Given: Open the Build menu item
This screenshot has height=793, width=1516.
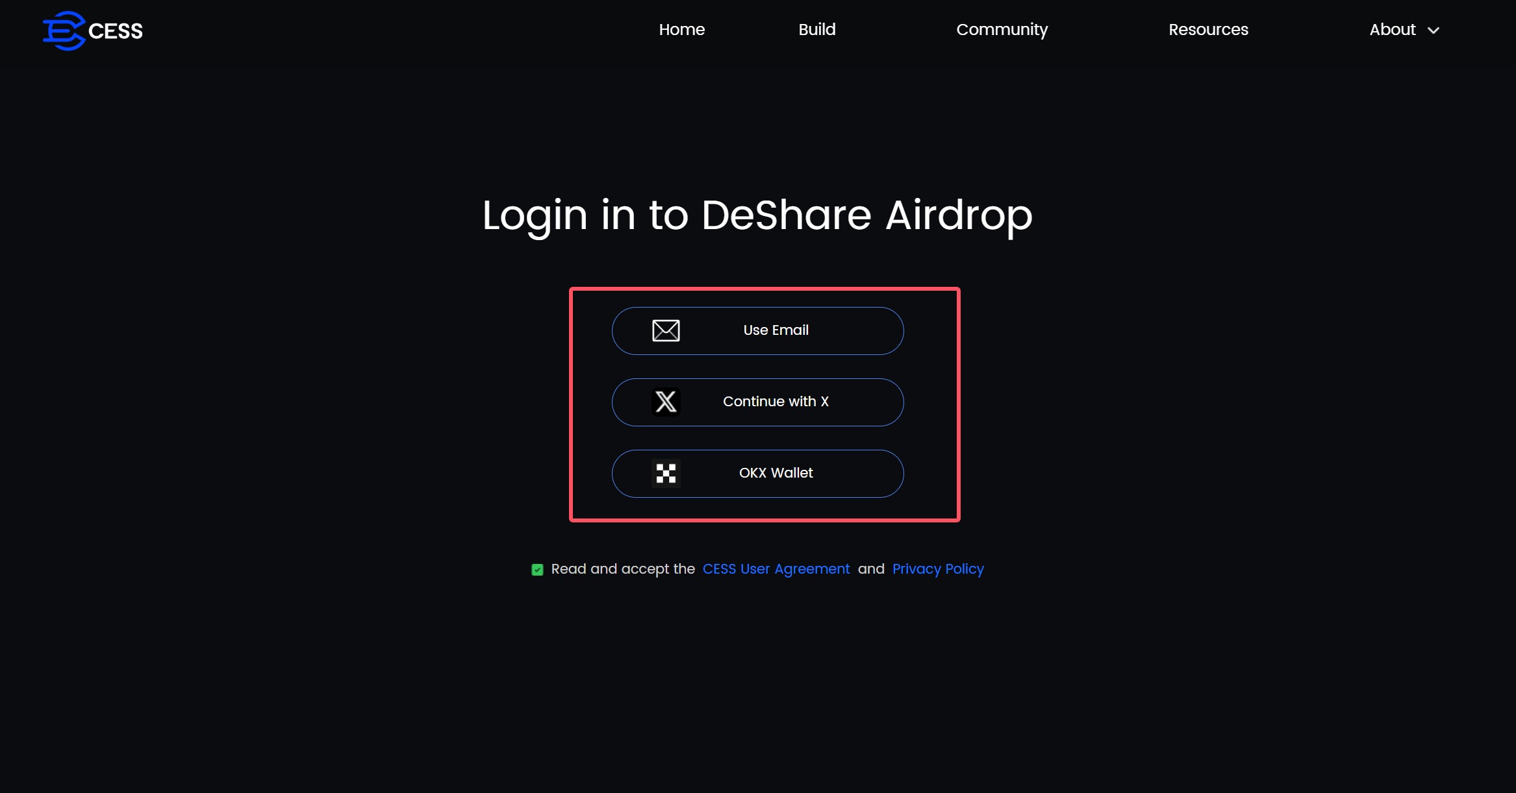Looking at the screenshot, I should click(x=817, y=30).
